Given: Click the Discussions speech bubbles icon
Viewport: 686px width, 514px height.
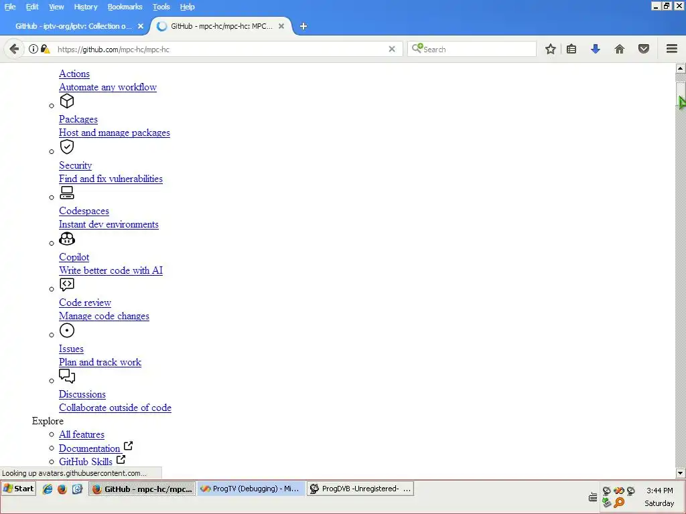Looking at the screenshot, I should point(67,376).
